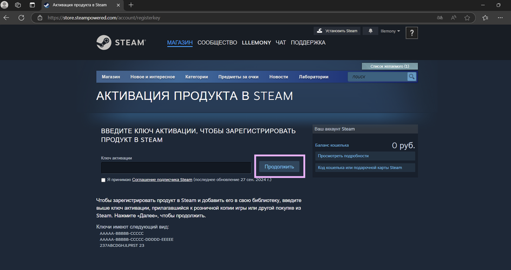This screenshot has height=270, width=511.
Task: Minimize the browser window
Action: point(483,5)
